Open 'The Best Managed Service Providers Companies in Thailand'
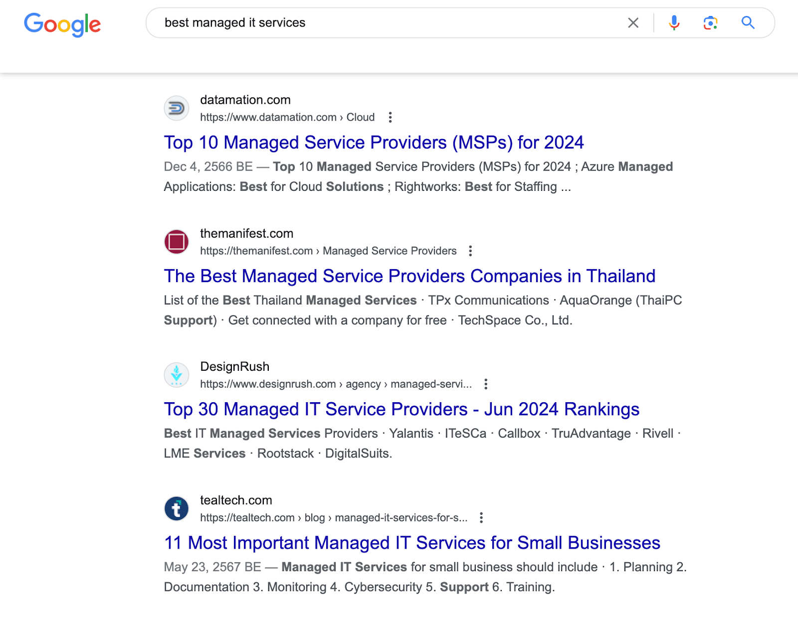 pyautogui.click(x=409, y=276)
